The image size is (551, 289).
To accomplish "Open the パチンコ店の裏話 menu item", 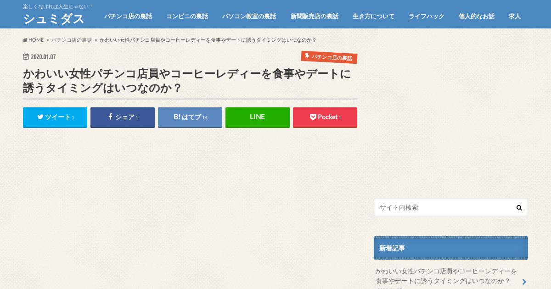I will point(128,16).
